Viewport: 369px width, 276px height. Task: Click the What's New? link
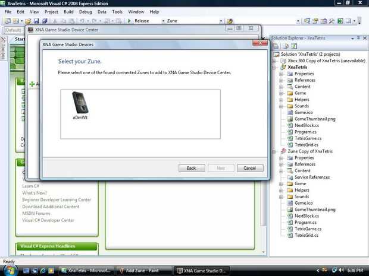click(x=35, y=193)
